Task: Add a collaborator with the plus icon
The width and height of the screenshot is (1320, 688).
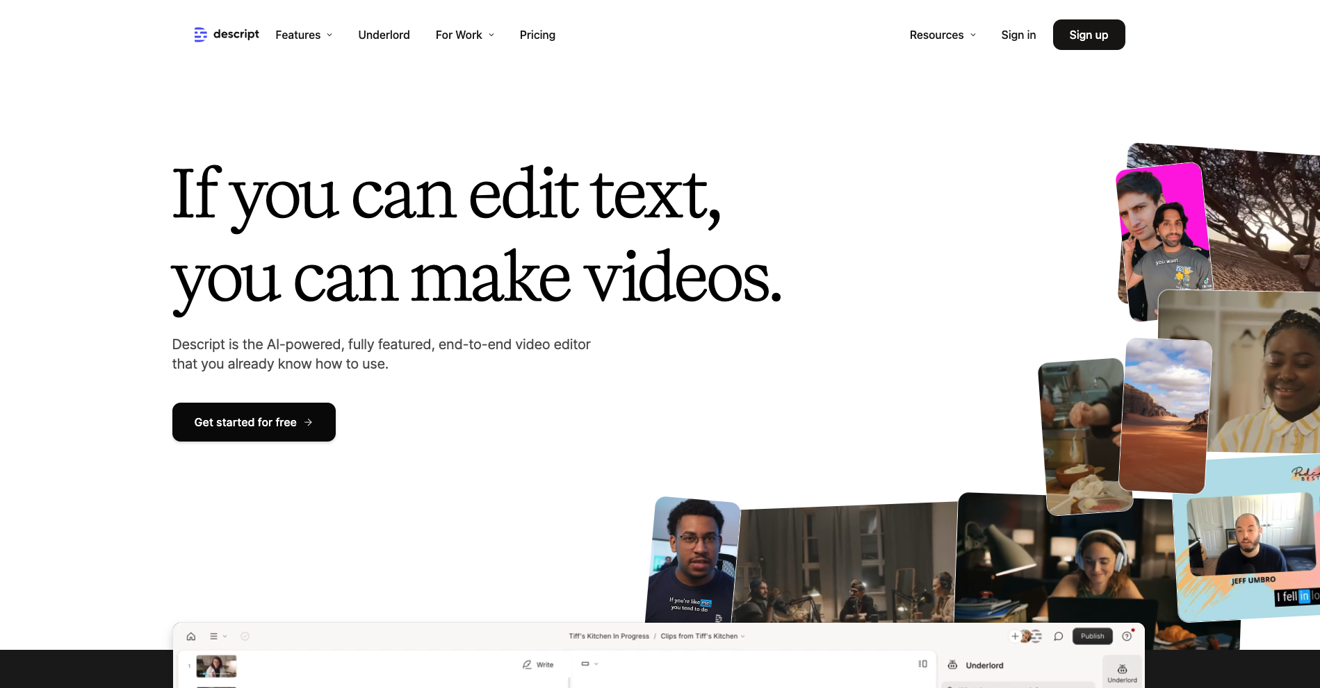Action: (1014, 635)
